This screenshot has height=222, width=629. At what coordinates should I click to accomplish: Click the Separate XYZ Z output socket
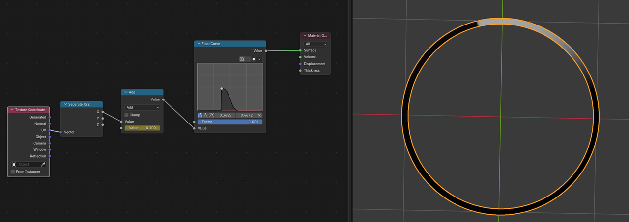[x=103, y=125]
